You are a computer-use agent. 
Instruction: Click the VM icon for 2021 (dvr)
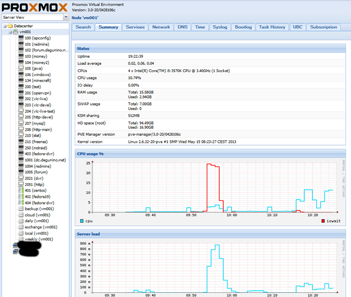pos(21,178)
